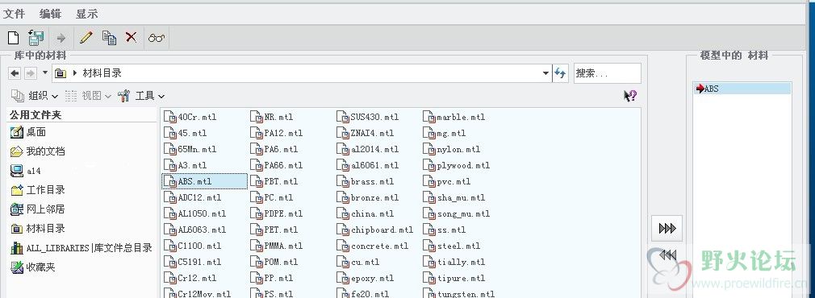Click the back navigation arrow

coord(15,73)
